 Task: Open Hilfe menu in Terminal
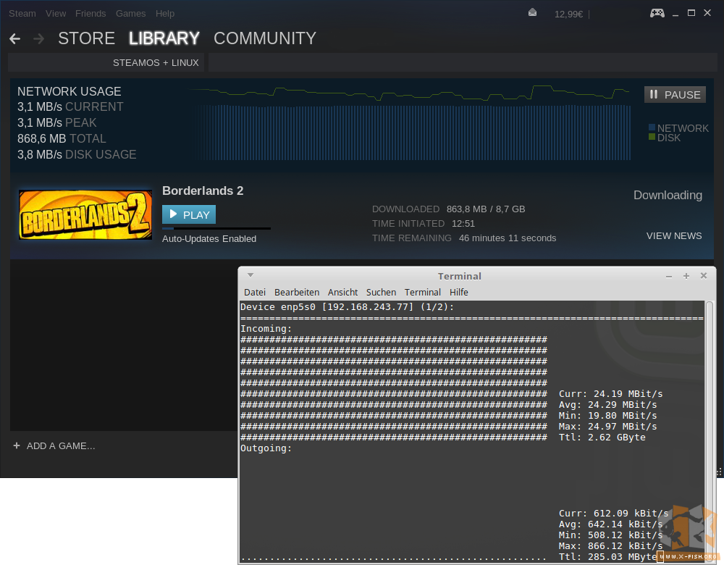tap(458, 293)
